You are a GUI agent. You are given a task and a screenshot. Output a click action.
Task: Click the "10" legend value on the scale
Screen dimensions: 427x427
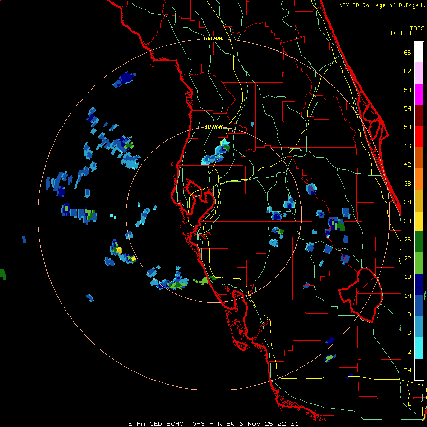pyautogui.click(x=408, y=314)
